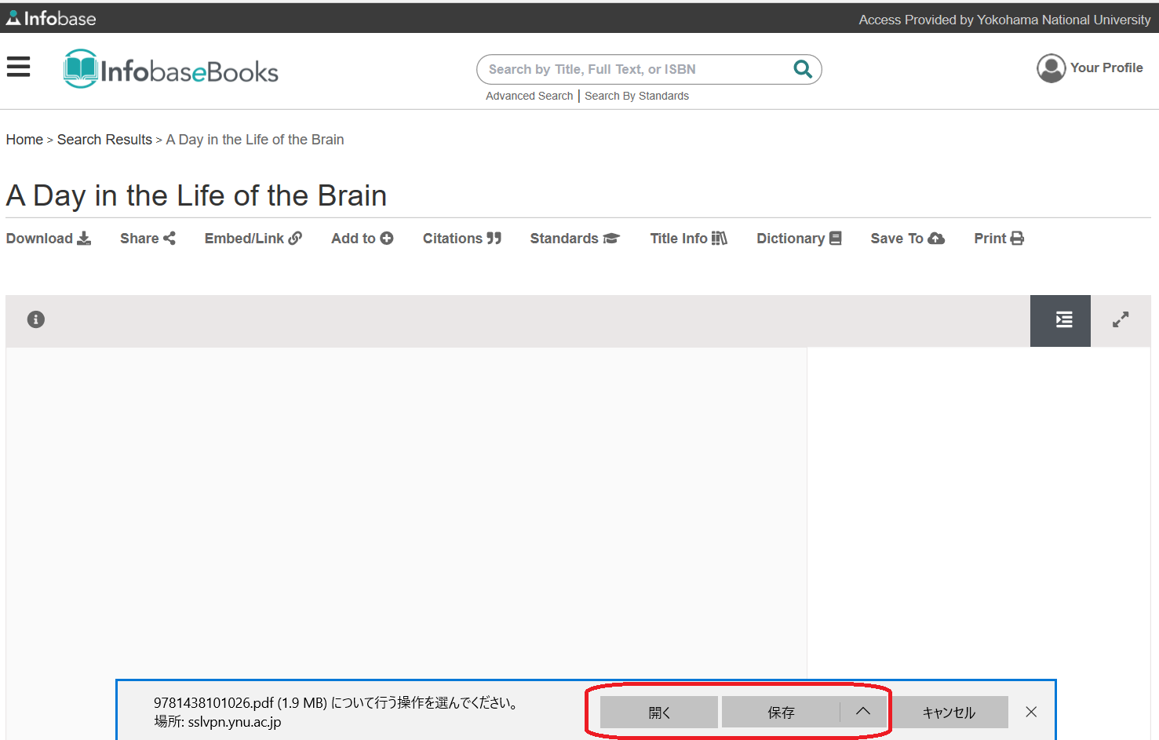
Task: Open Advanced Search link
Action: (x=530, y=96)
